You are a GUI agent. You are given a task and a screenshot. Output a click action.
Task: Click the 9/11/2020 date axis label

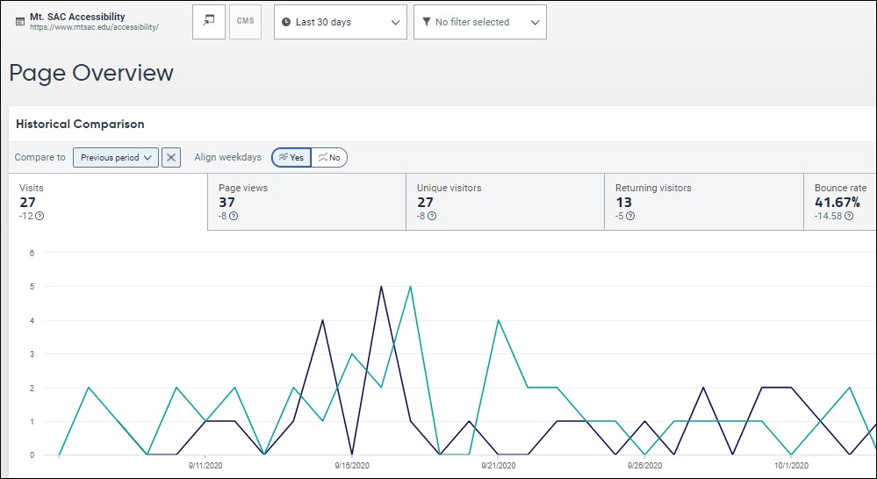pos(205,466)
